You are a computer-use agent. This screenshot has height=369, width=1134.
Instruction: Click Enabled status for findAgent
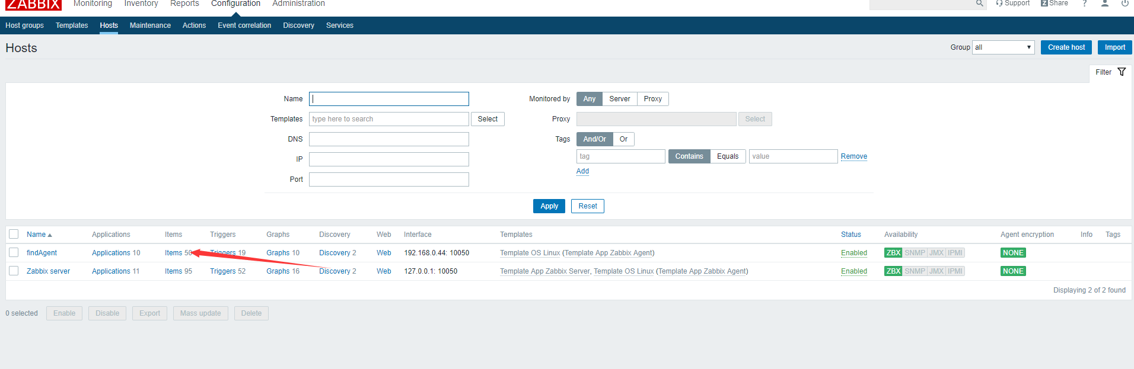click(x=854, y=253)
